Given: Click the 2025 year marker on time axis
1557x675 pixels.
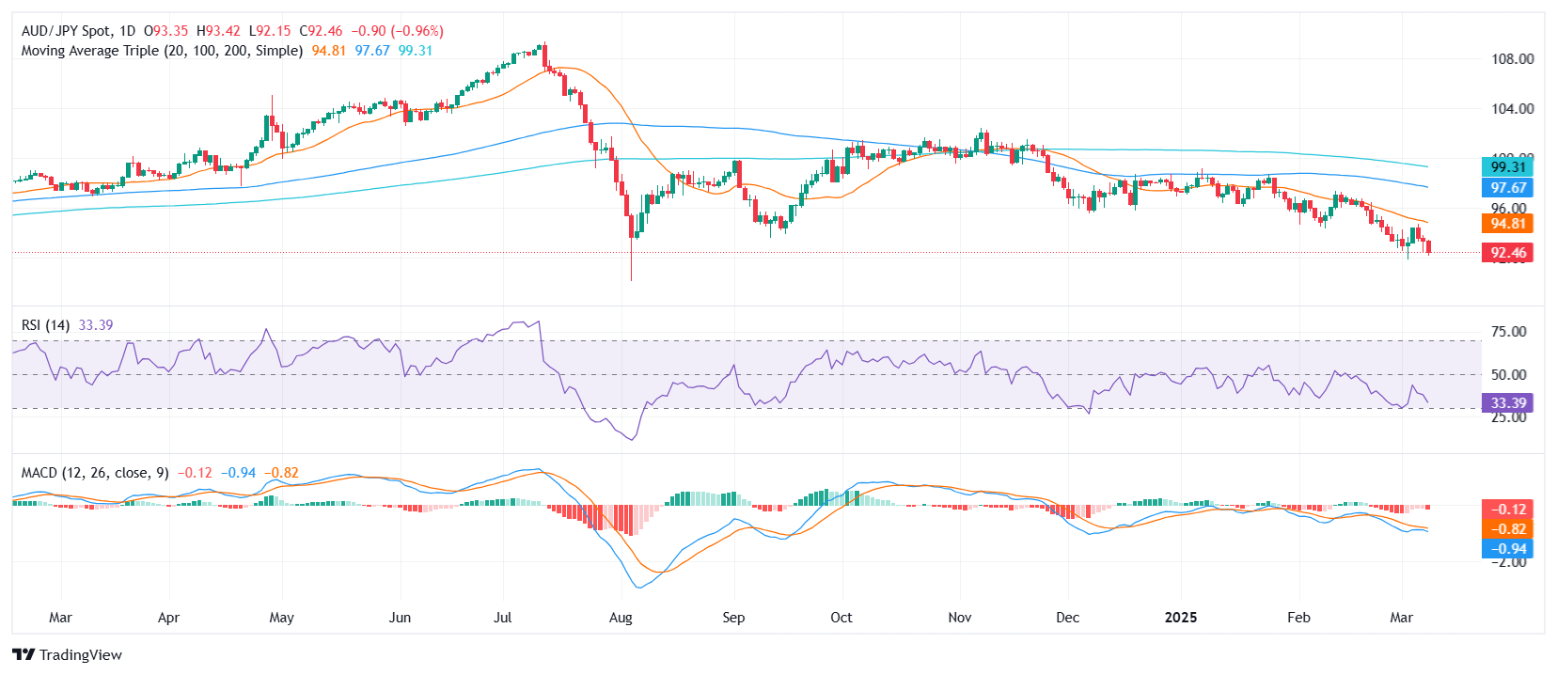Looking at the screenshot, I should click(1181, 618).
